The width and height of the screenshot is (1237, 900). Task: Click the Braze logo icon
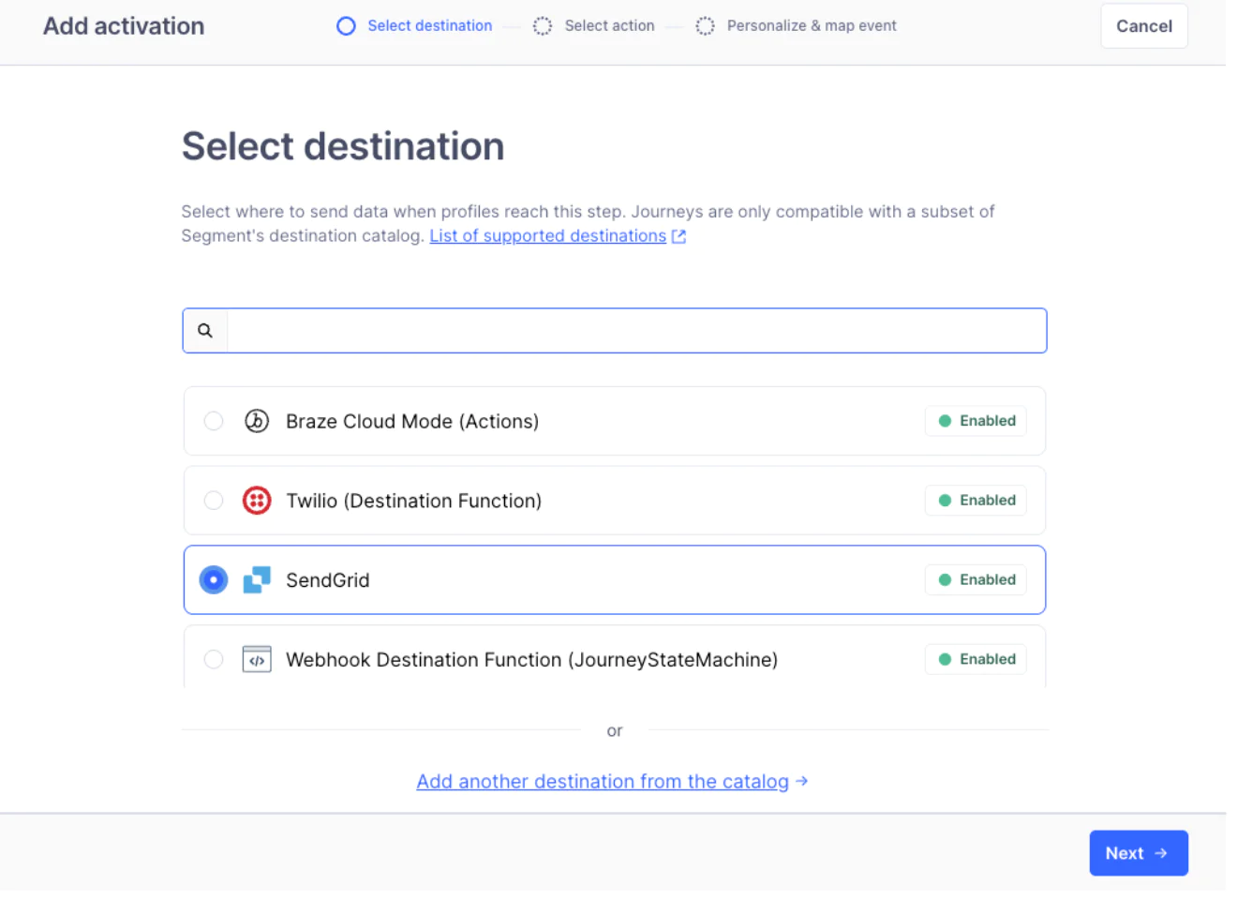257,421
